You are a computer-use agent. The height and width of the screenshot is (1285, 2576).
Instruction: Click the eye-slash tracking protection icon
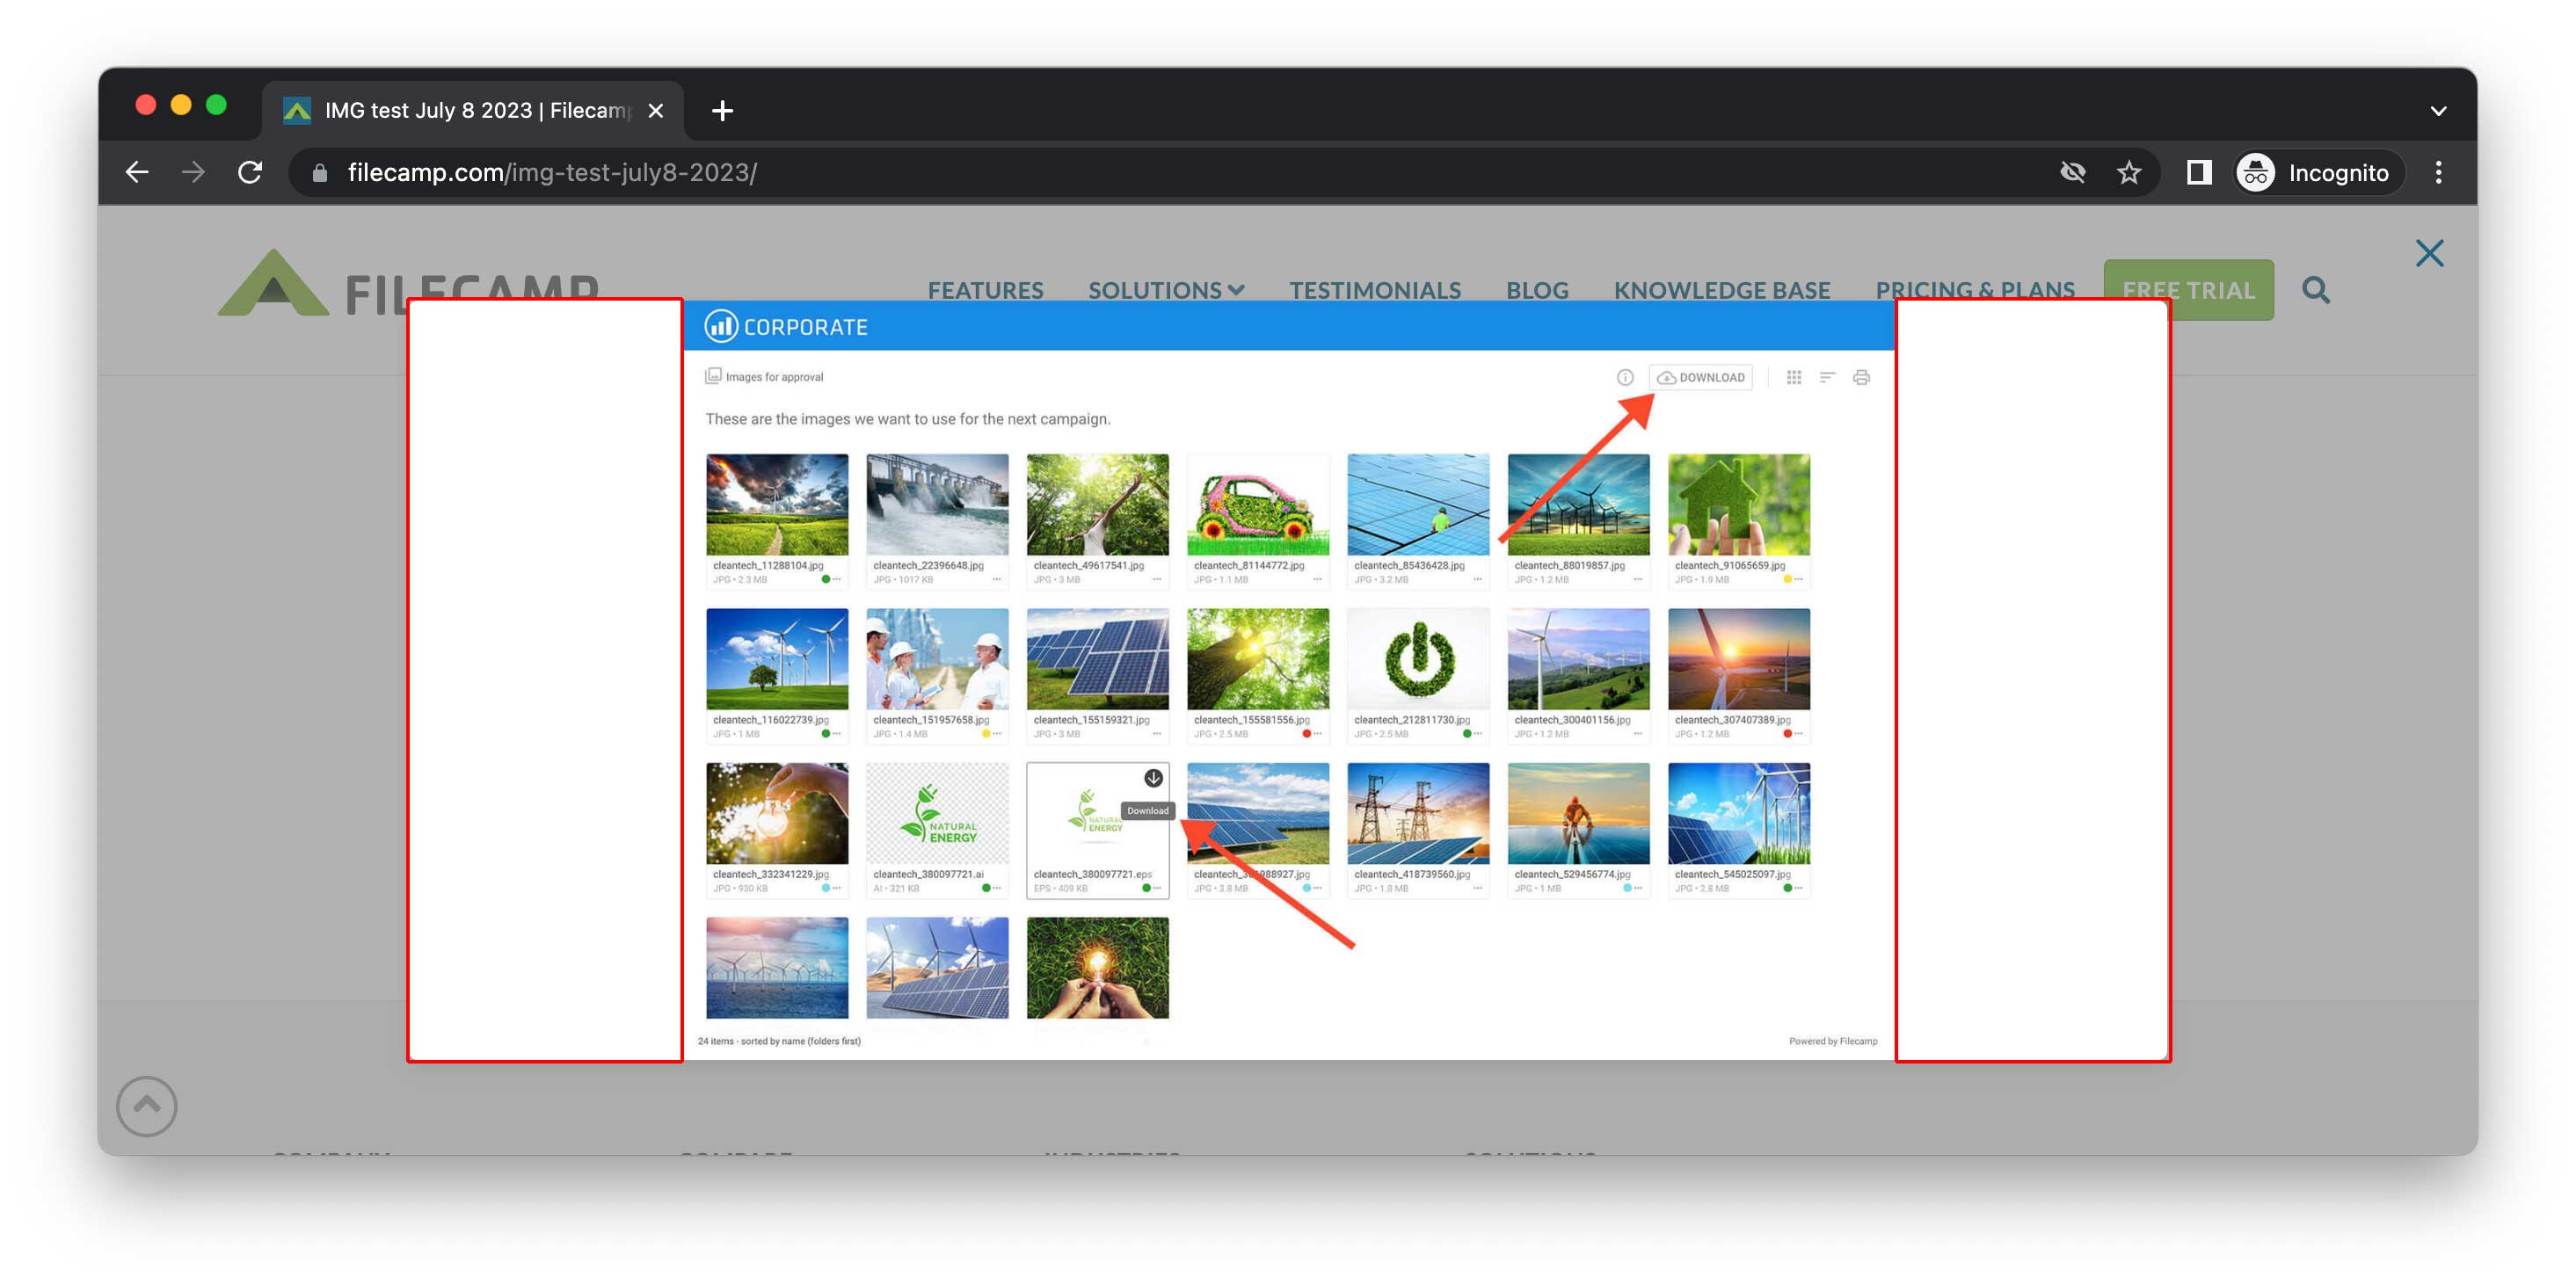[x=2073, y=172]
